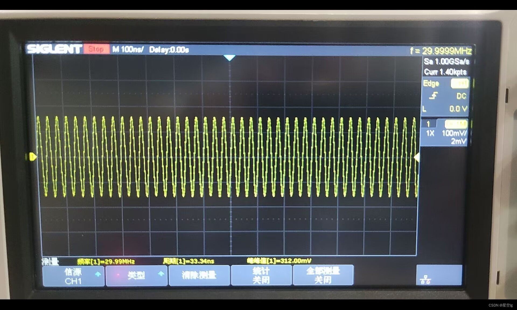Image resolution: width=517 pixels, height=310 pixels.
Task: Click the red Stop status indicator
Action: point(96,49)
